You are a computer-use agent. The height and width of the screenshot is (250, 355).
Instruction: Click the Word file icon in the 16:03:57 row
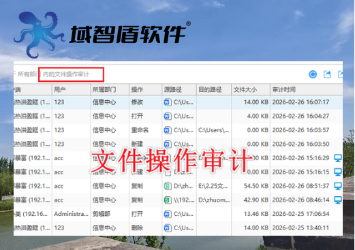(x=168, y=130)
